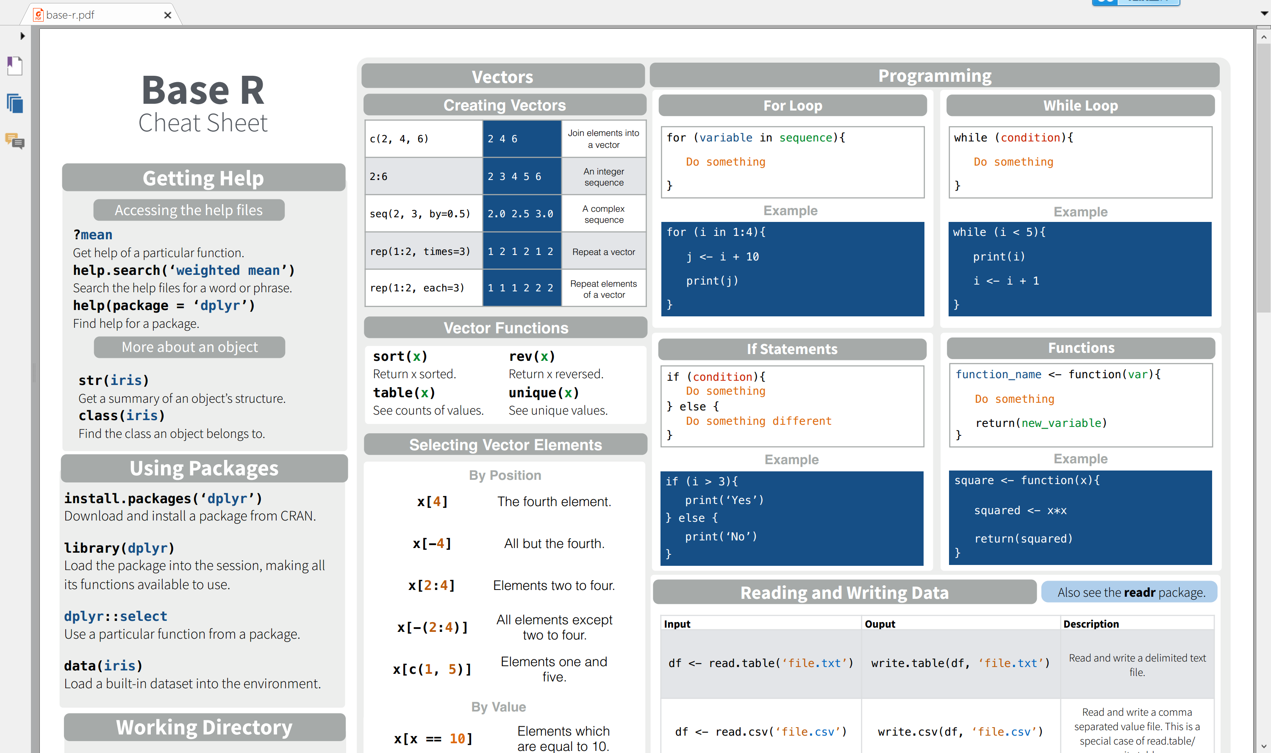This screenshot has height=753, width=1271.
Task: Click the scroll up arrow
Action: [1263, 37]
